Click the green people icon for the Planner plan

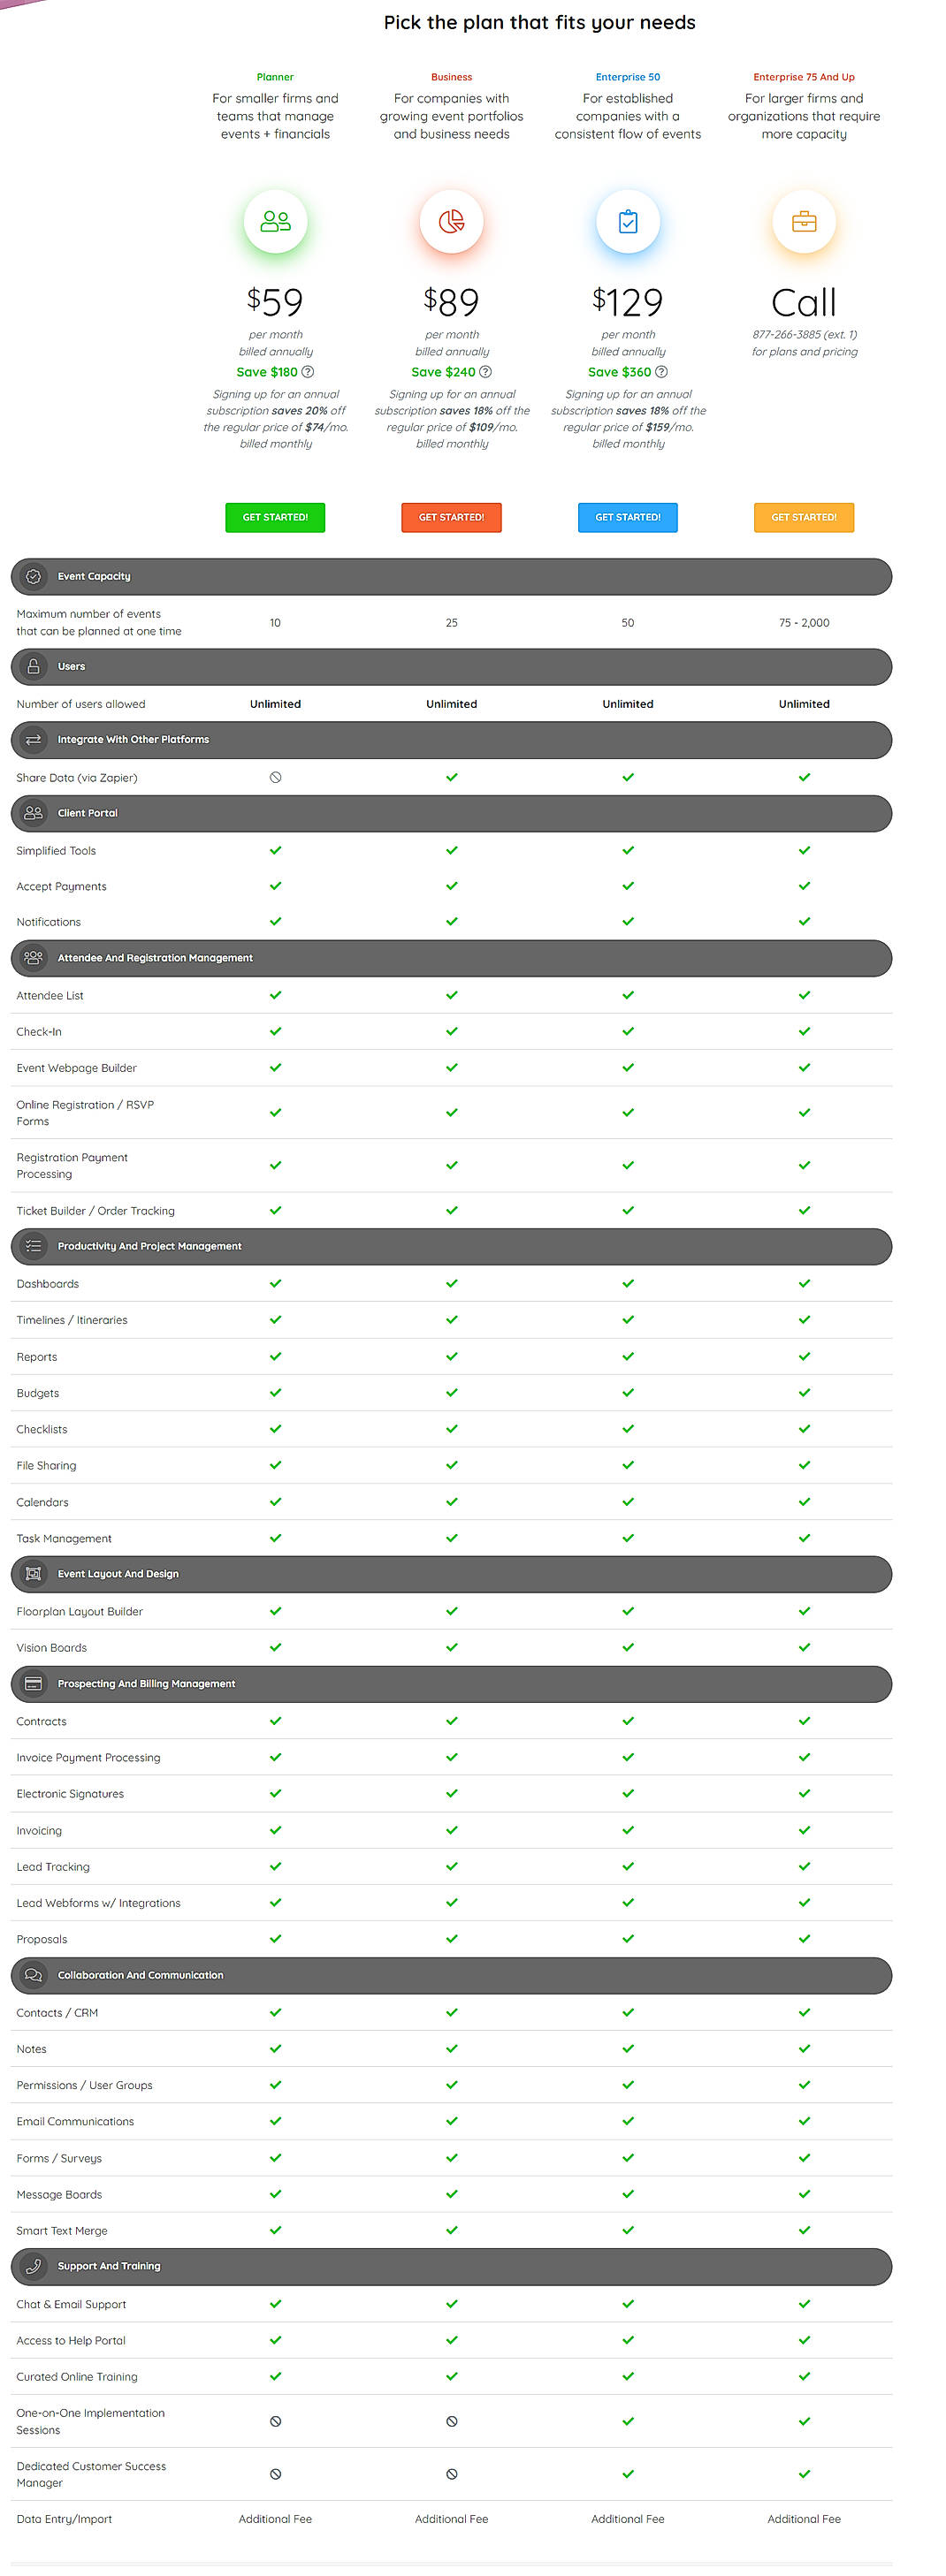(275, 221)
